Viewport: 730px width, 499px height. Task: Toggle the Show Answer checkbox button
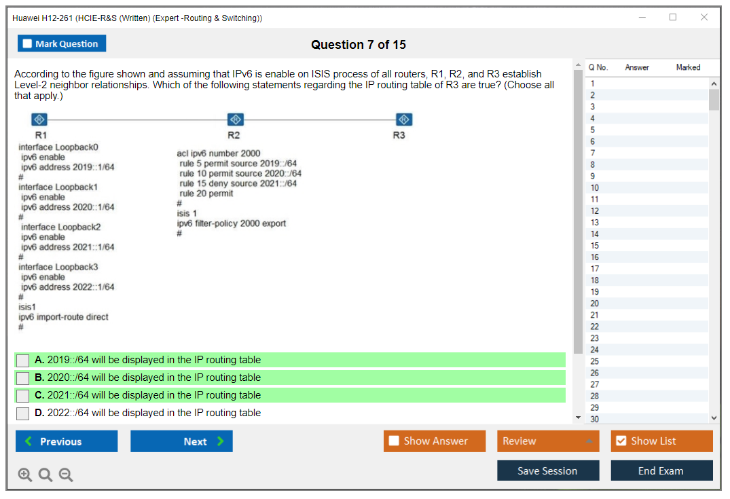395,441
